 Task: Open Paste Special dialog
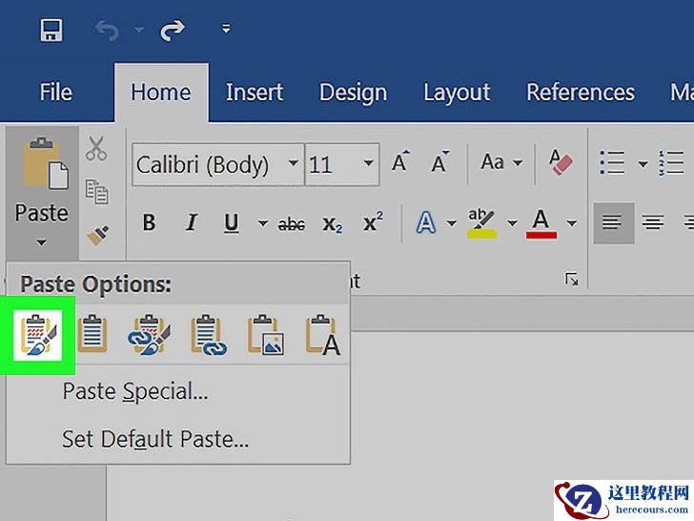coord(134,391)
